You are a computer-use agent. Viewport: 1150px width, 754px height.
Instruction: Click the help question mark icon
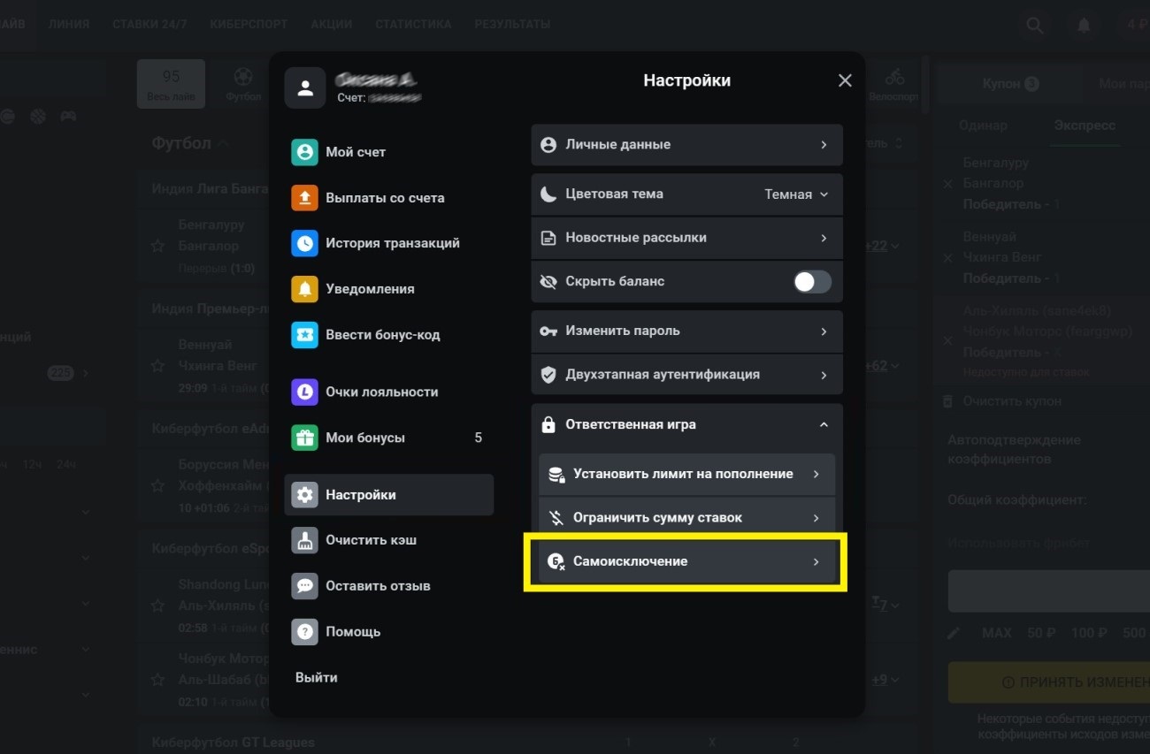304,632
